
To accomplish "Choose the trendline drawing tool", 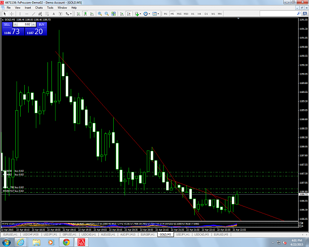I will [34, 14].
